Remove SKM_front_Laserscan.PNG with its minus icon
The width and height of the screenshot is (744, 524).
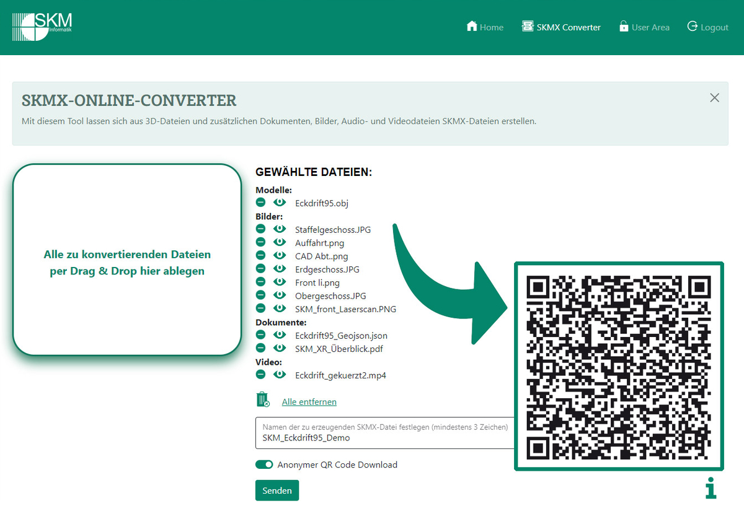(x=261, y=308)
